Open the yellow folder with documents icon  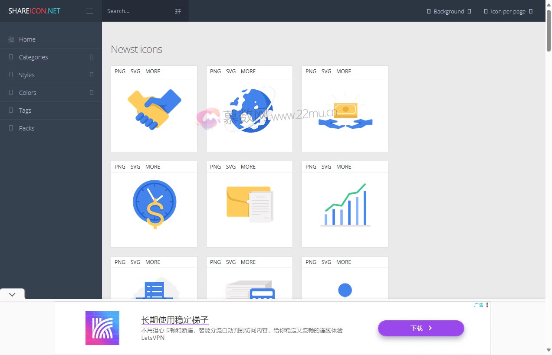coord(250,204)
